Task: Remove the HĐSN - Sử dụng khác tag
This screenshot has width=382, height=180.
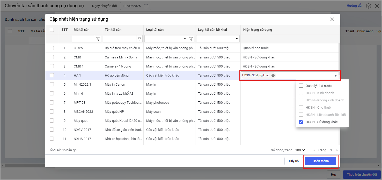Action: pos(273,75)
